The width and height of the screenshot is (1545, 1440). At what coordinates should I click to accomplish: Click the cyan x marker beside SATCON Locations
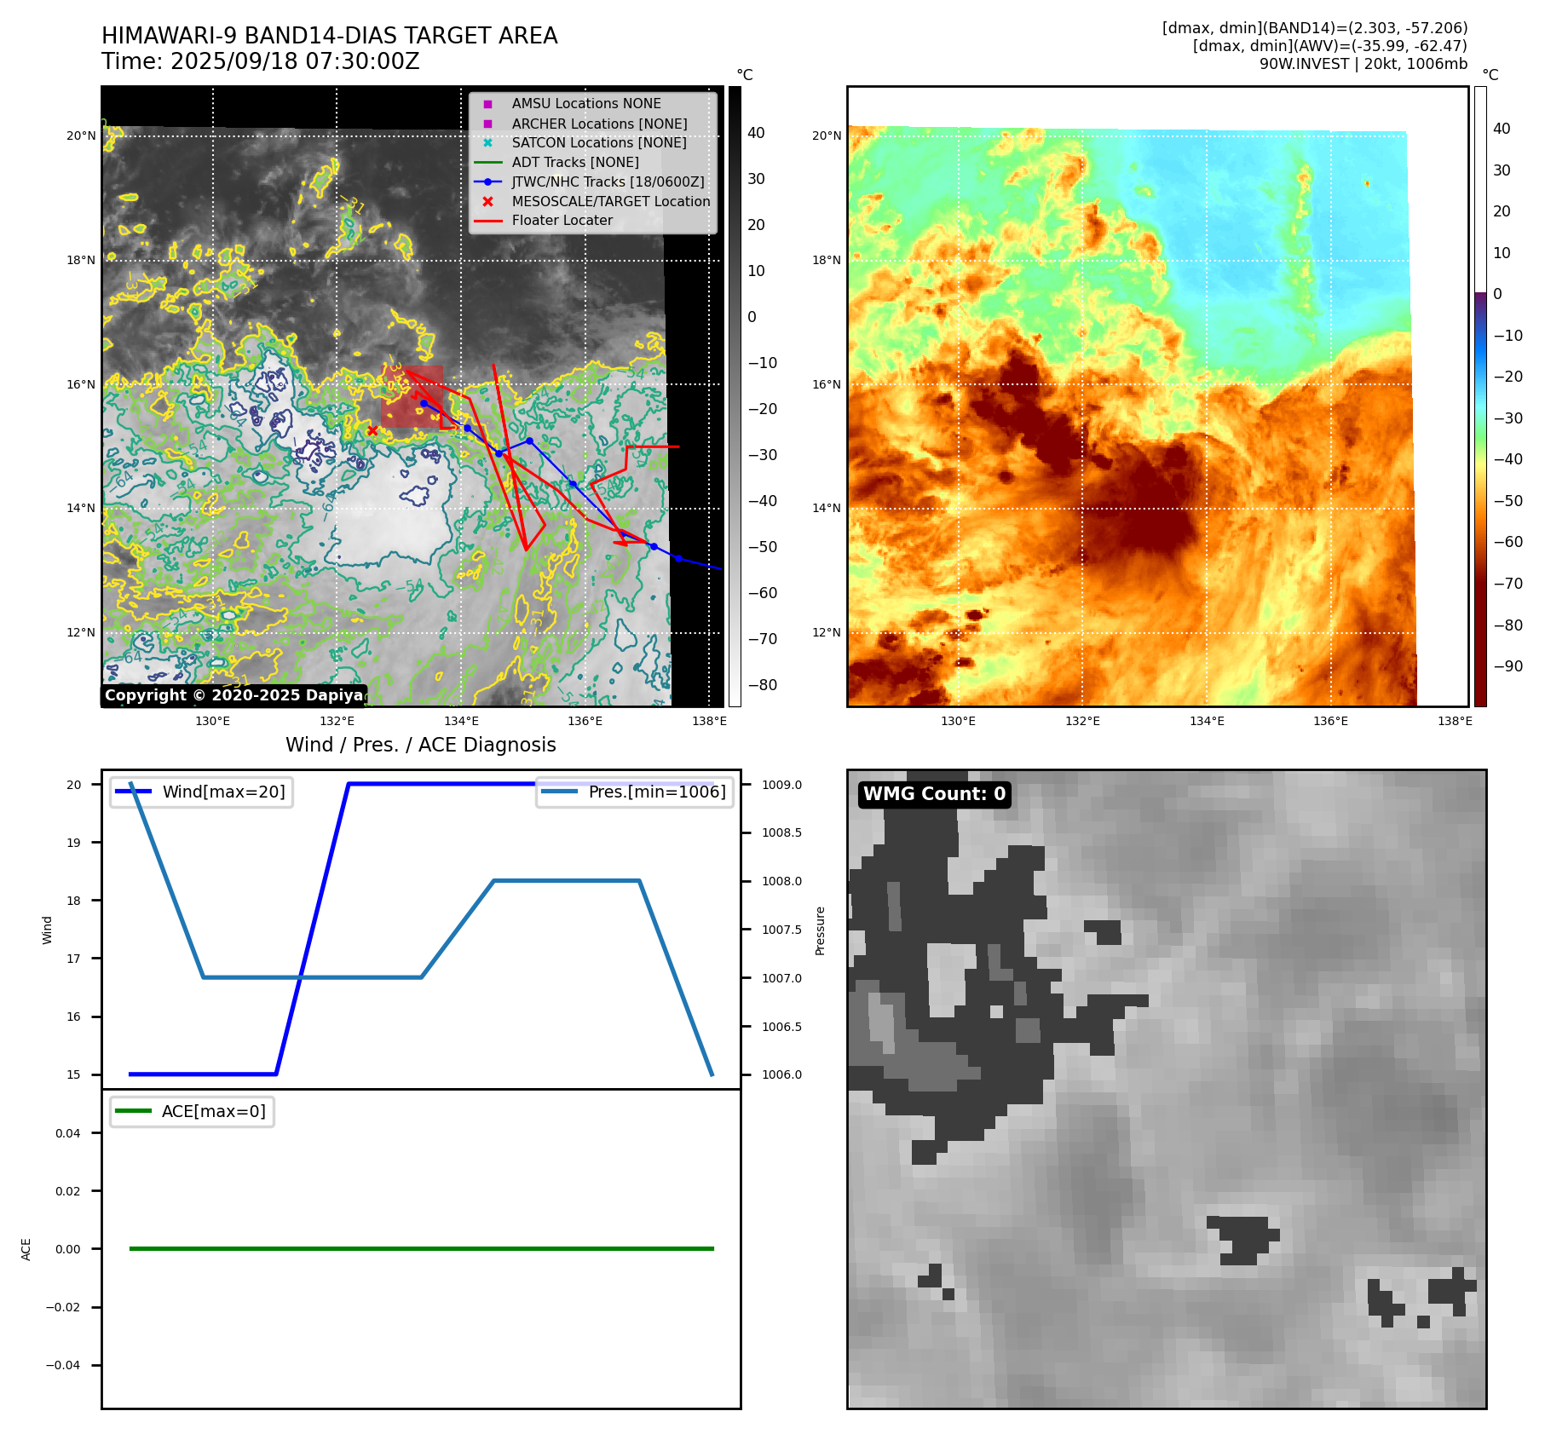(487, 142)
